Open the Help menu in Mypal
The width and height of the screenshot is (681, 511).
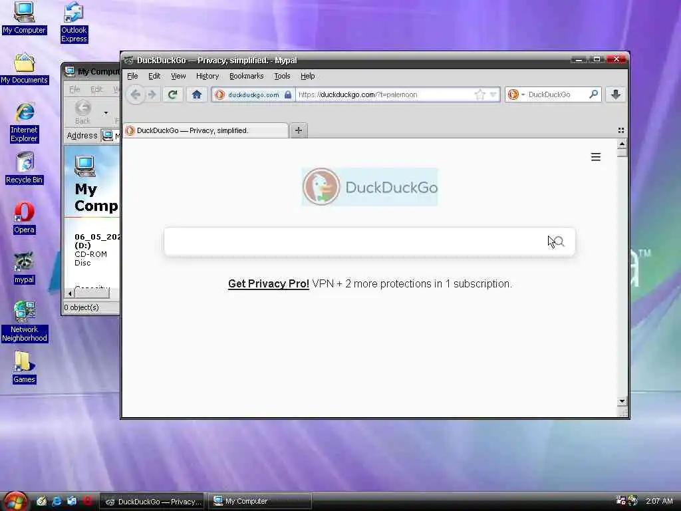point(307,76)
